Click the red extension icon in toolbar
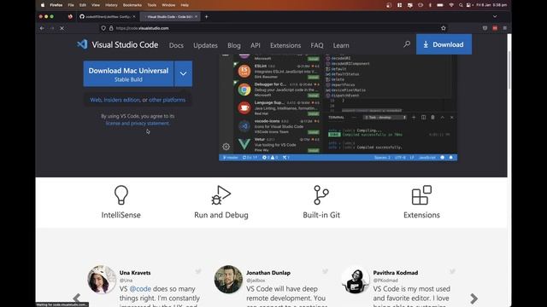 pos(495,28)
